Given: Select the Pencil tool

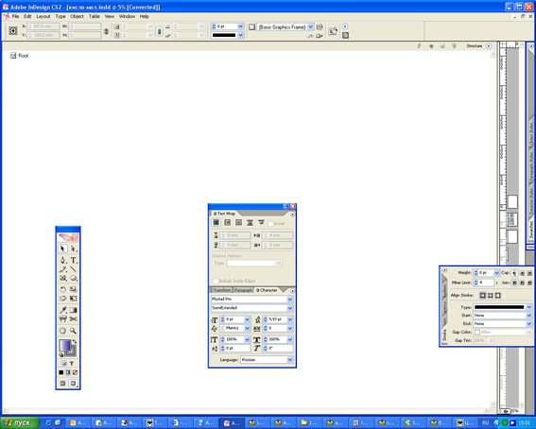Looking at the screenshot, I should (62, 269).
